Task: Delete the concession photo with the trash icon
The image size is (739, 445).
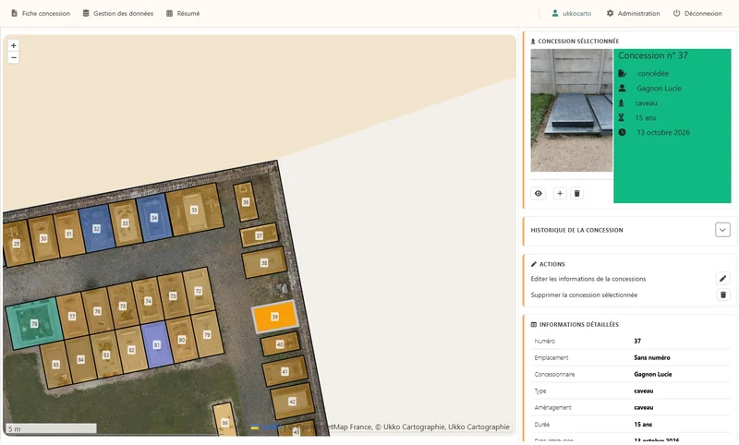Action: [576, 193]
